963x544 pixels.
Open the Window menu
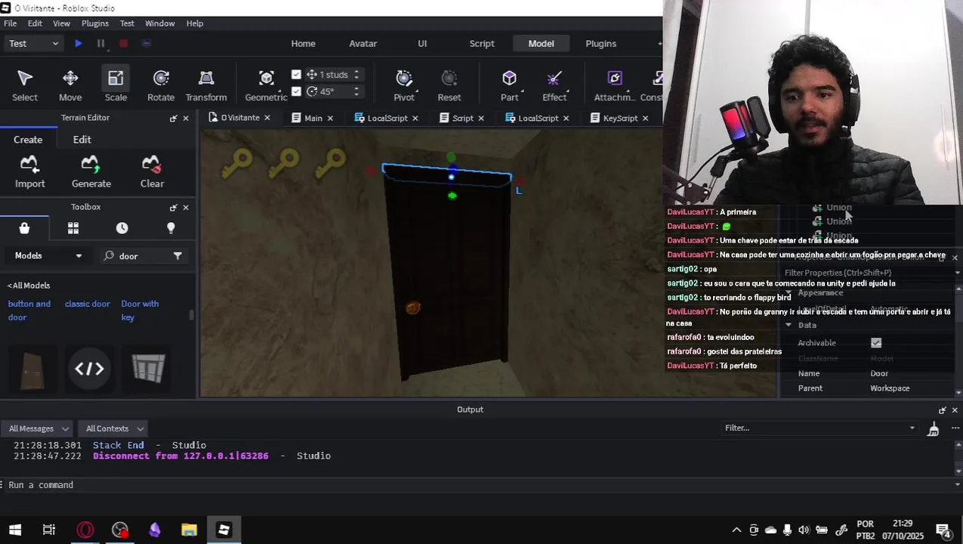[x=159, y=23]
